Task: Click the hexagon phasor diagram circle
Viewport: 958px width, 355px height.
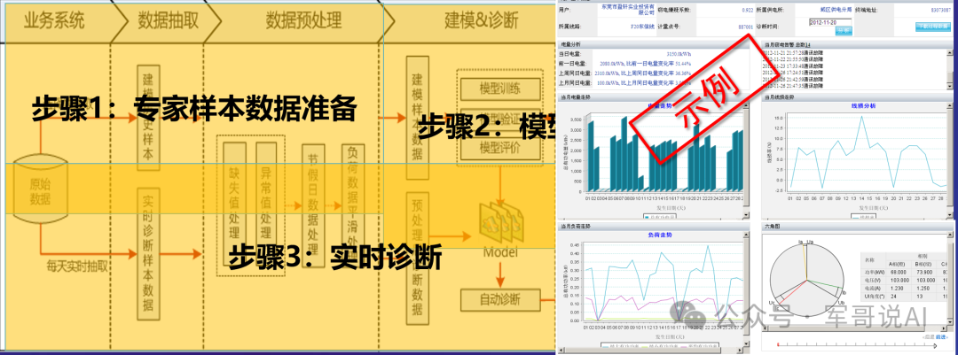Action: [x=807, y=280]
